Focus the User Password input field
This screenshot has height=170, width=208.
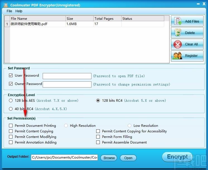click(x=67, y=76)
